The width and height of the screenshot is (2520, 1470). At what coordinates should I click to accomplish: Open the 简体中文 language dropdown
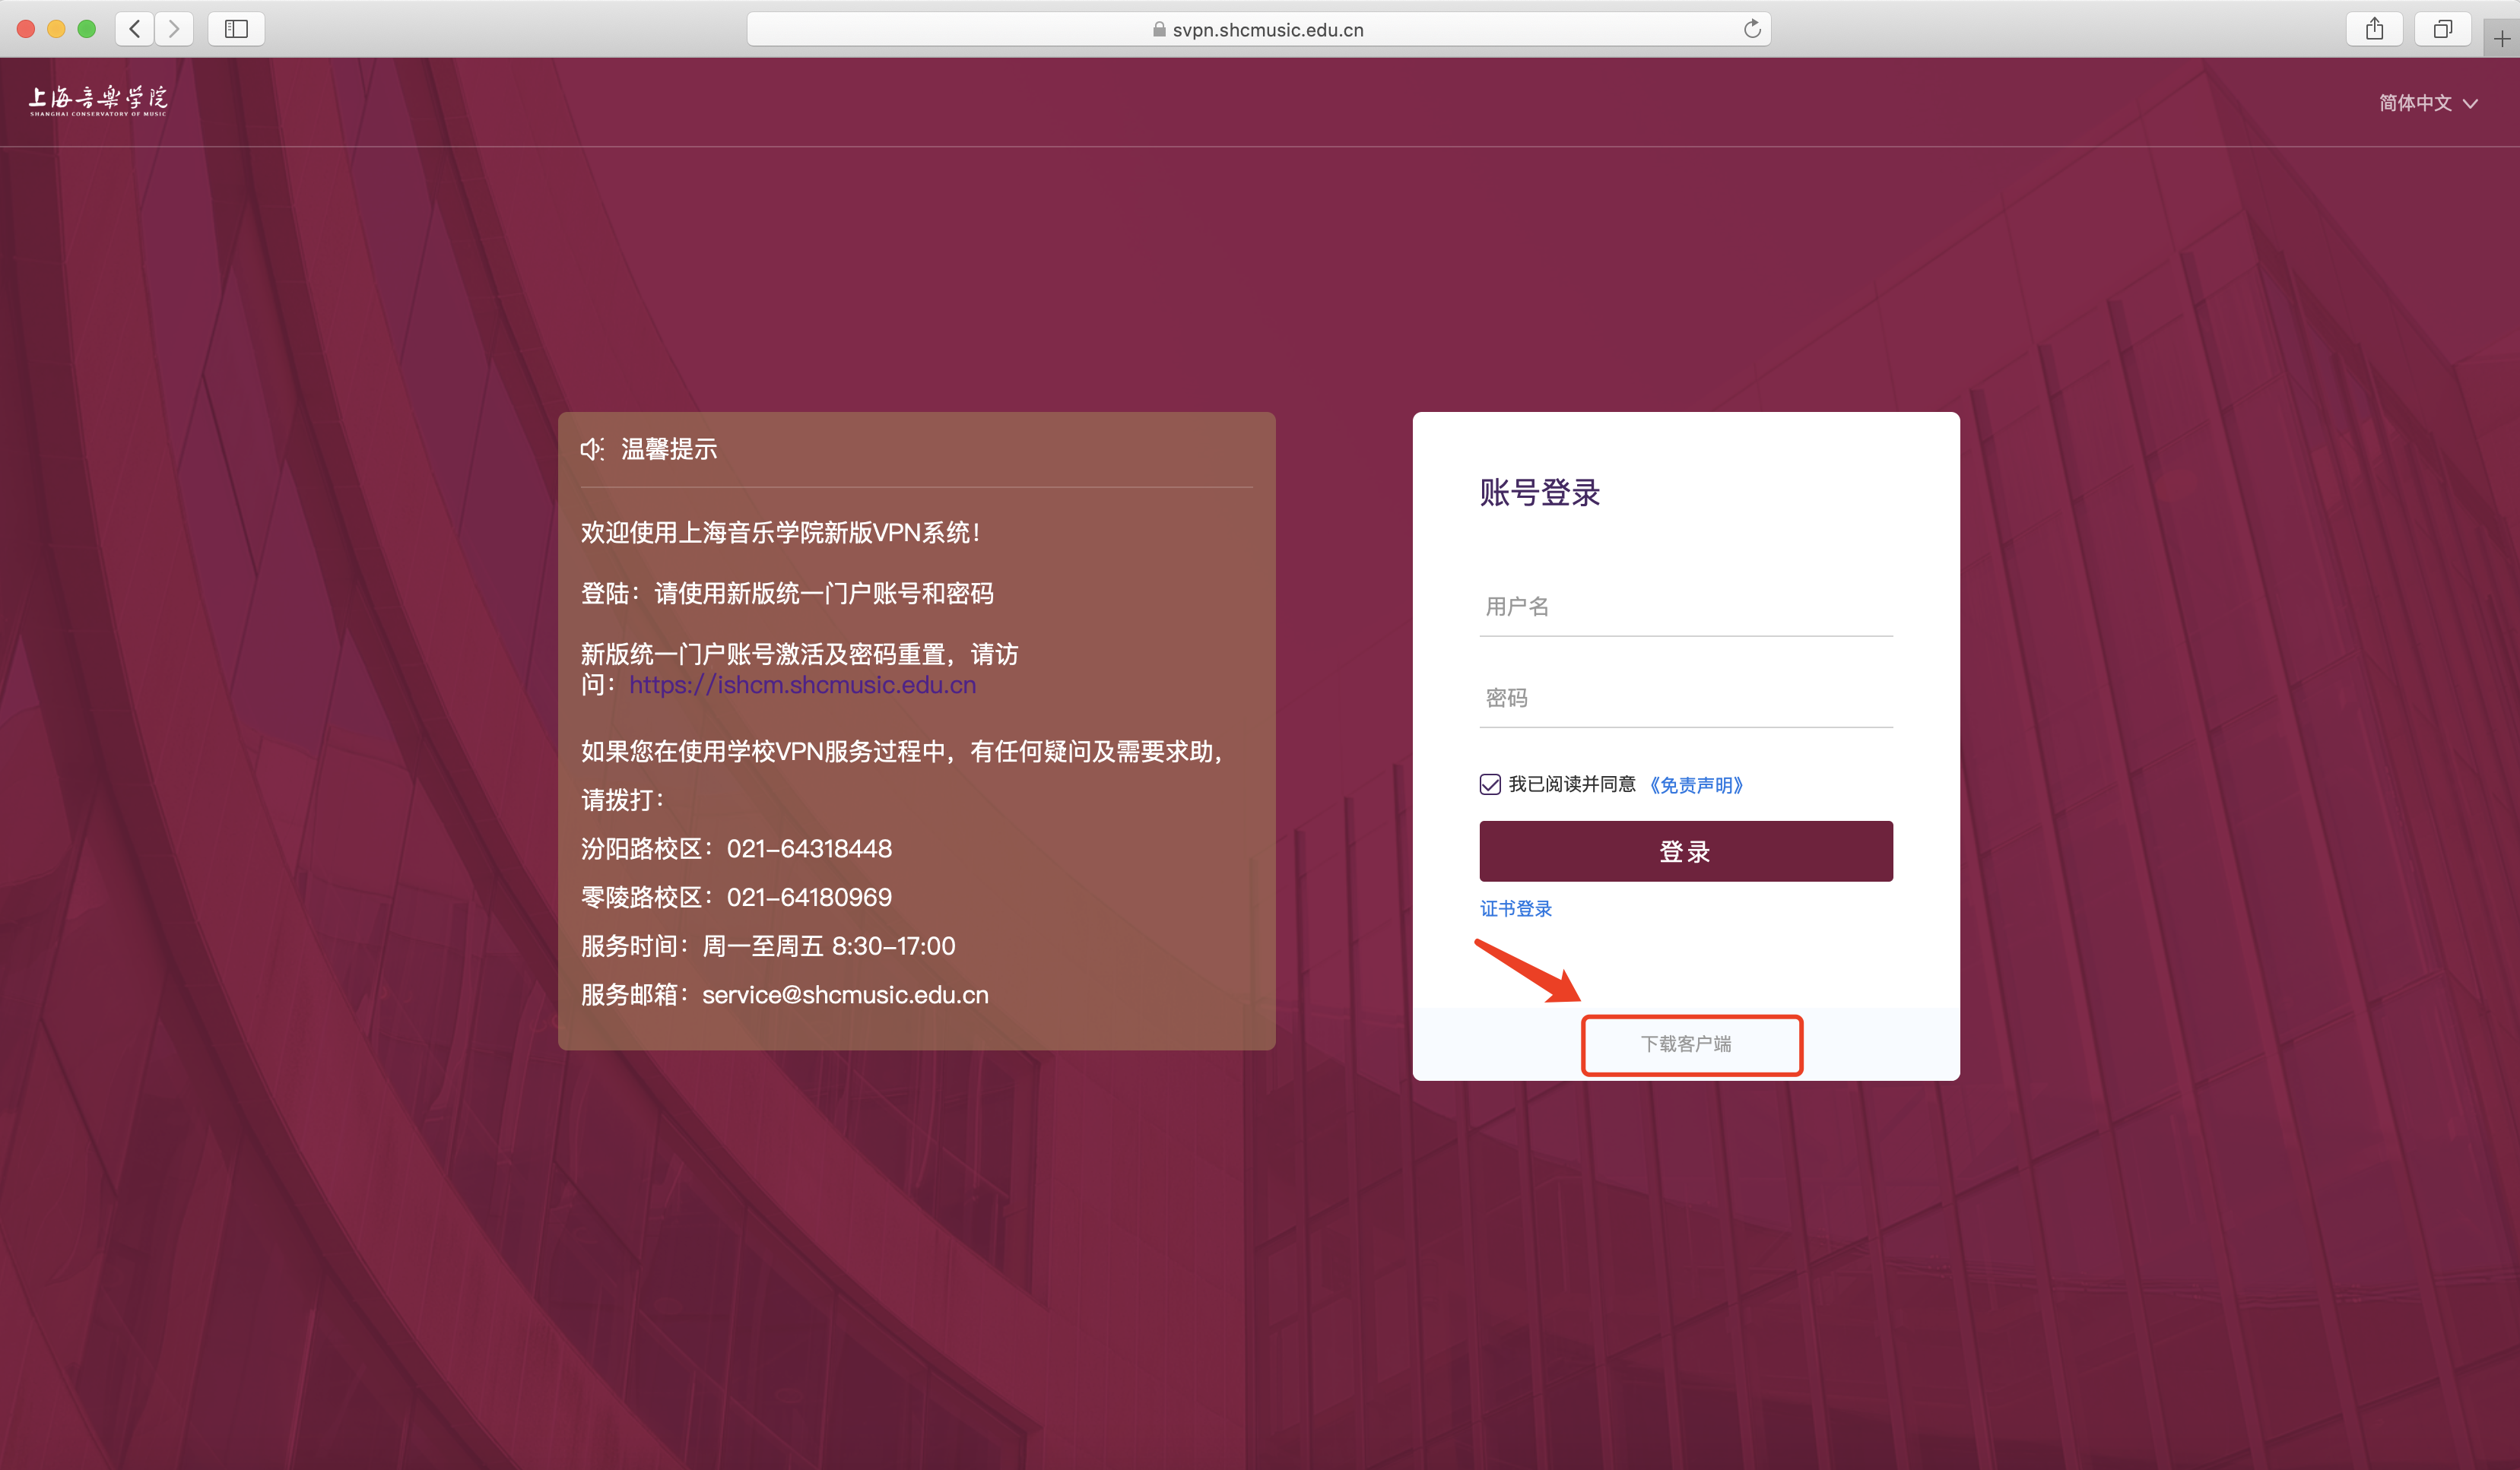pos(2428,103)
